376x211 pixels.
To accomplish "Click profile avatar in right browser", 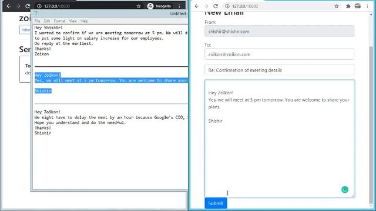I will click(358, 6).
